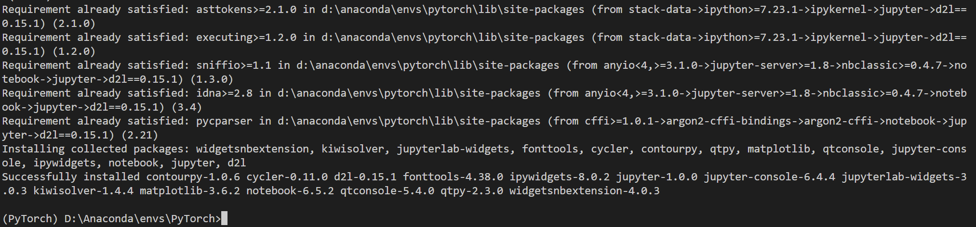Click the (PyTorch) environment prefix in the prompt

(30, 219)
